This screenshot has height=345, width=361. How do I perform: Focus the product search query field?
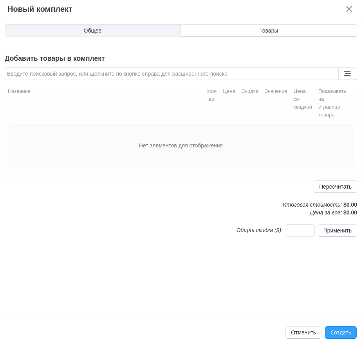[x=171, y=74]
